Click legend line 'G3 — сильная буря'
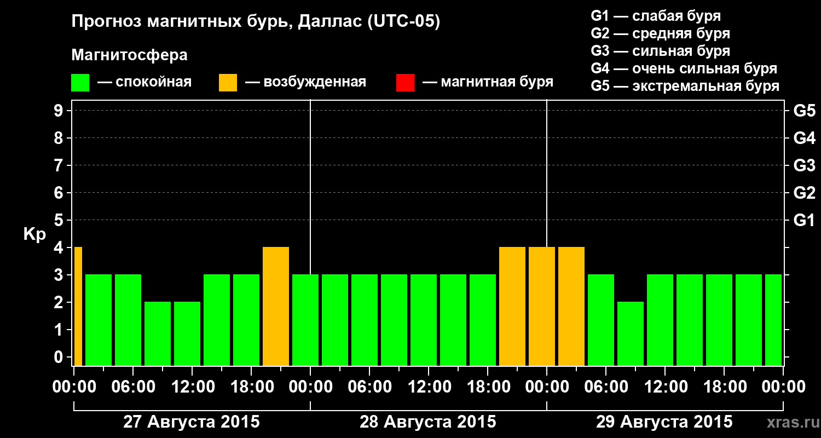Viewport: 821px width, 438px height. click(660, 51)
